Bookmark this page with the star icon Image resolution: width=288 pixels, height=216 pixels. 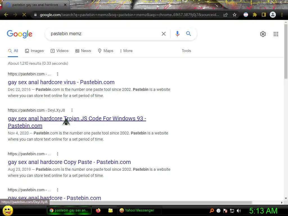(235, 15)
